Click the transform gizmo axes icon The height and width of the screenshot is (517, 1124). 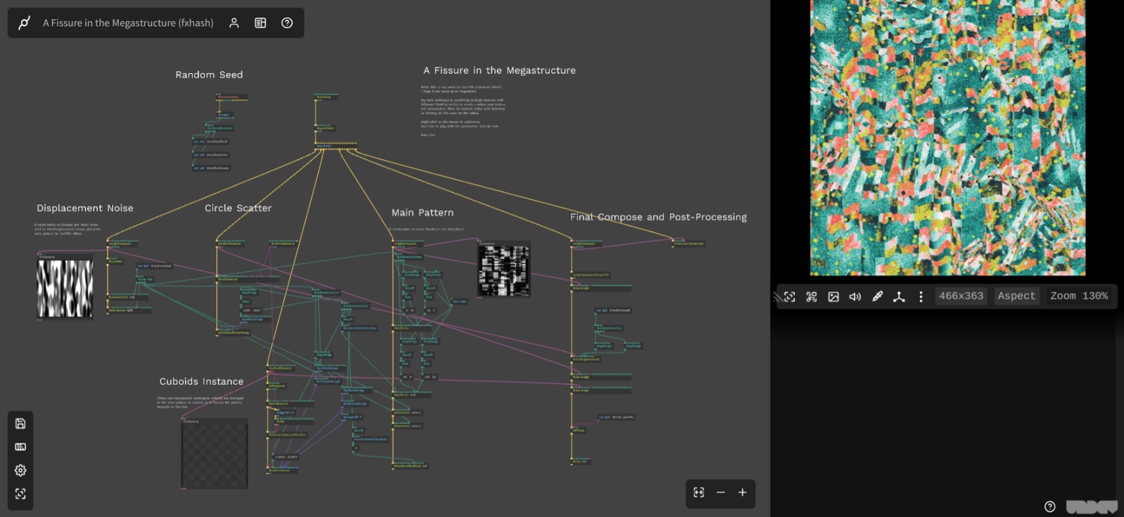pyautogui.click(x=899, y=296)
